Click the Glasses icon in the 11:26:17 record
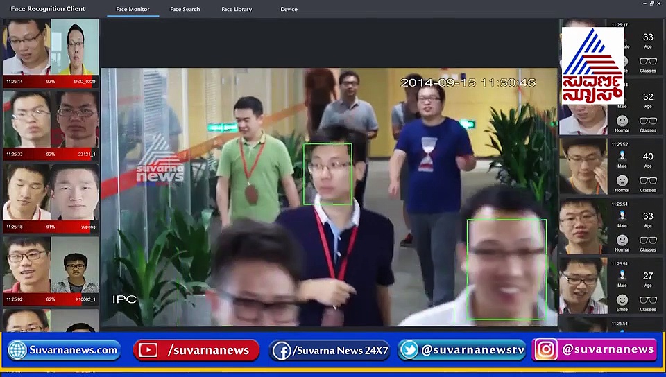This screenshot has height=377, width=666. coord(648,61)
